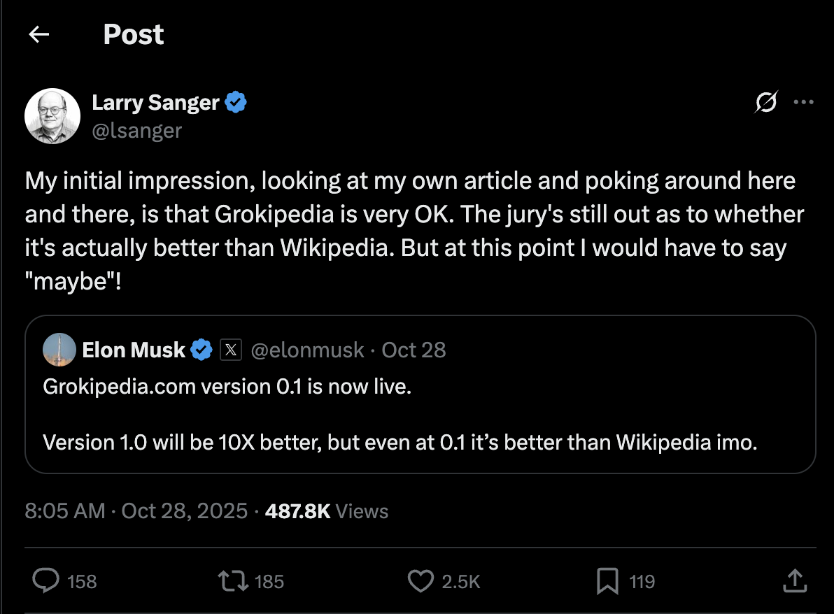Open @elonmusk's profile from the quoted post
The height and width of the screenshot is (614, 834).
(307, 350)
